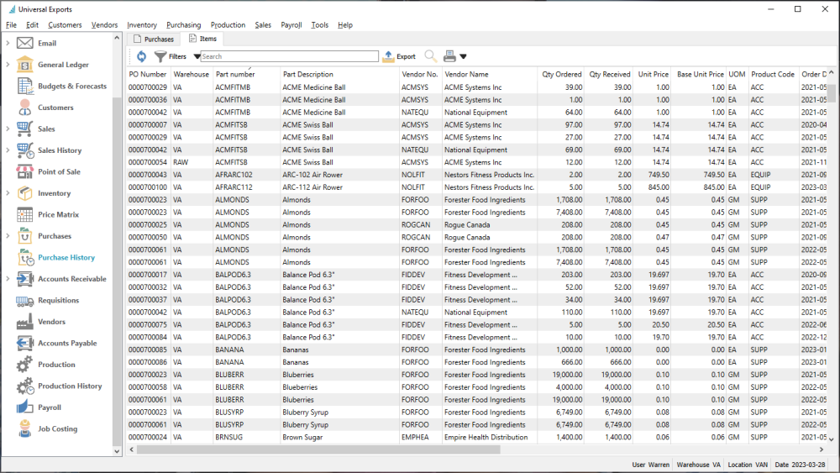Sort by Part Description column header
The height and width of the screenshot is (473, 840).
pos(339,74)
